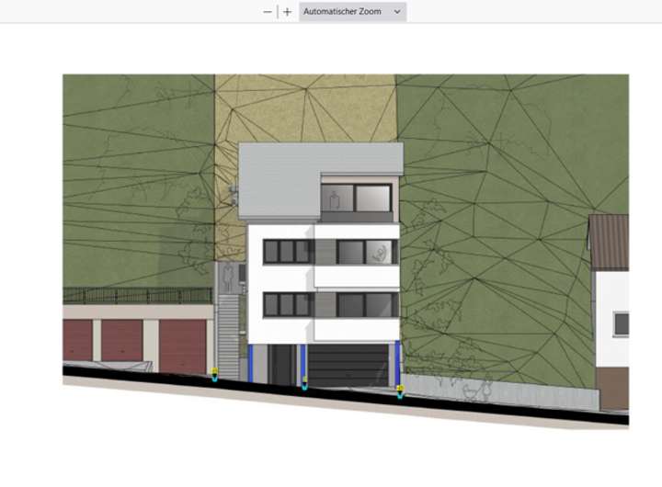Viewport: 662px width, 487px height.
Task: Open the Automatischer Zoom dropdown
Action: 352,12
